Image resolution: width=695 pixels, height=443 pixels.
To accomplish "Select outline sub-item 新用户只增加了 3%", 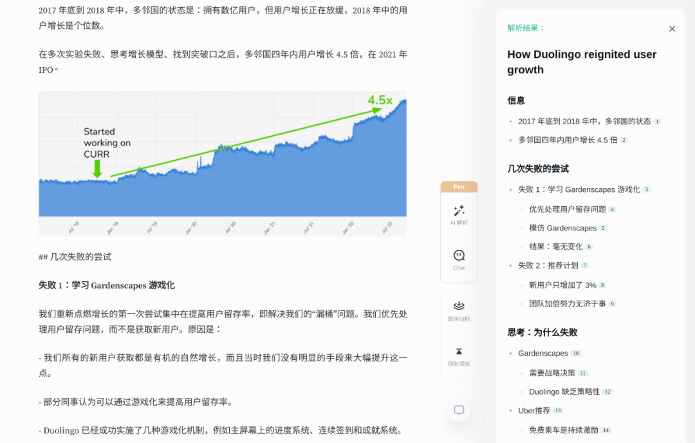I will [x=562, y=285].
